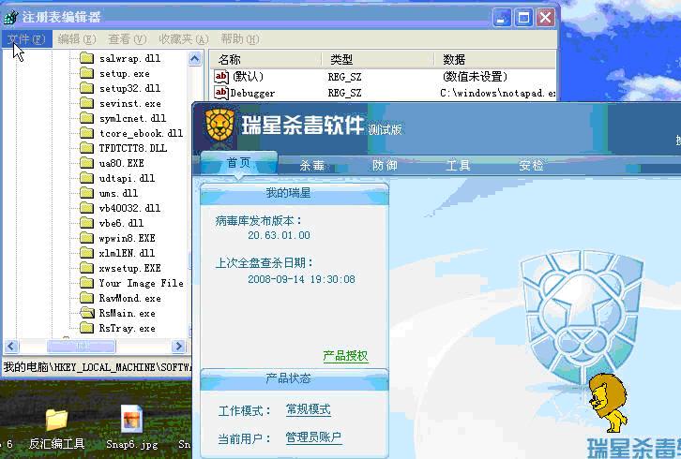Select the Your Image File folder icon
This screenshot has height=459, width=681.
point(87,283)
